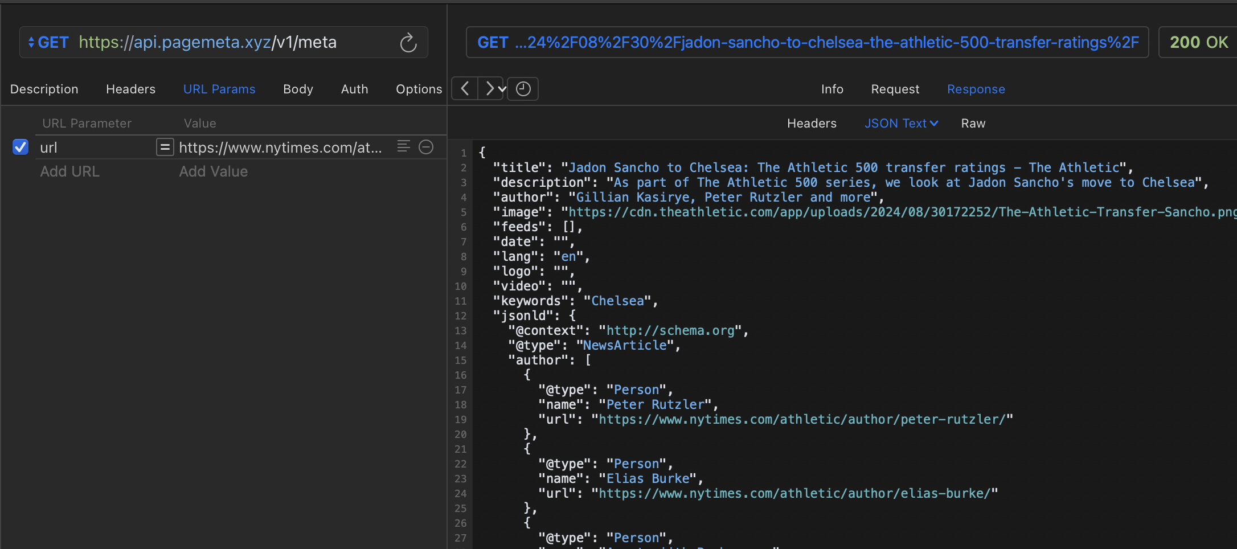Viewport: 1237px width, 549px height.
Task: Open the Body tab
Action: pos(298,89)
